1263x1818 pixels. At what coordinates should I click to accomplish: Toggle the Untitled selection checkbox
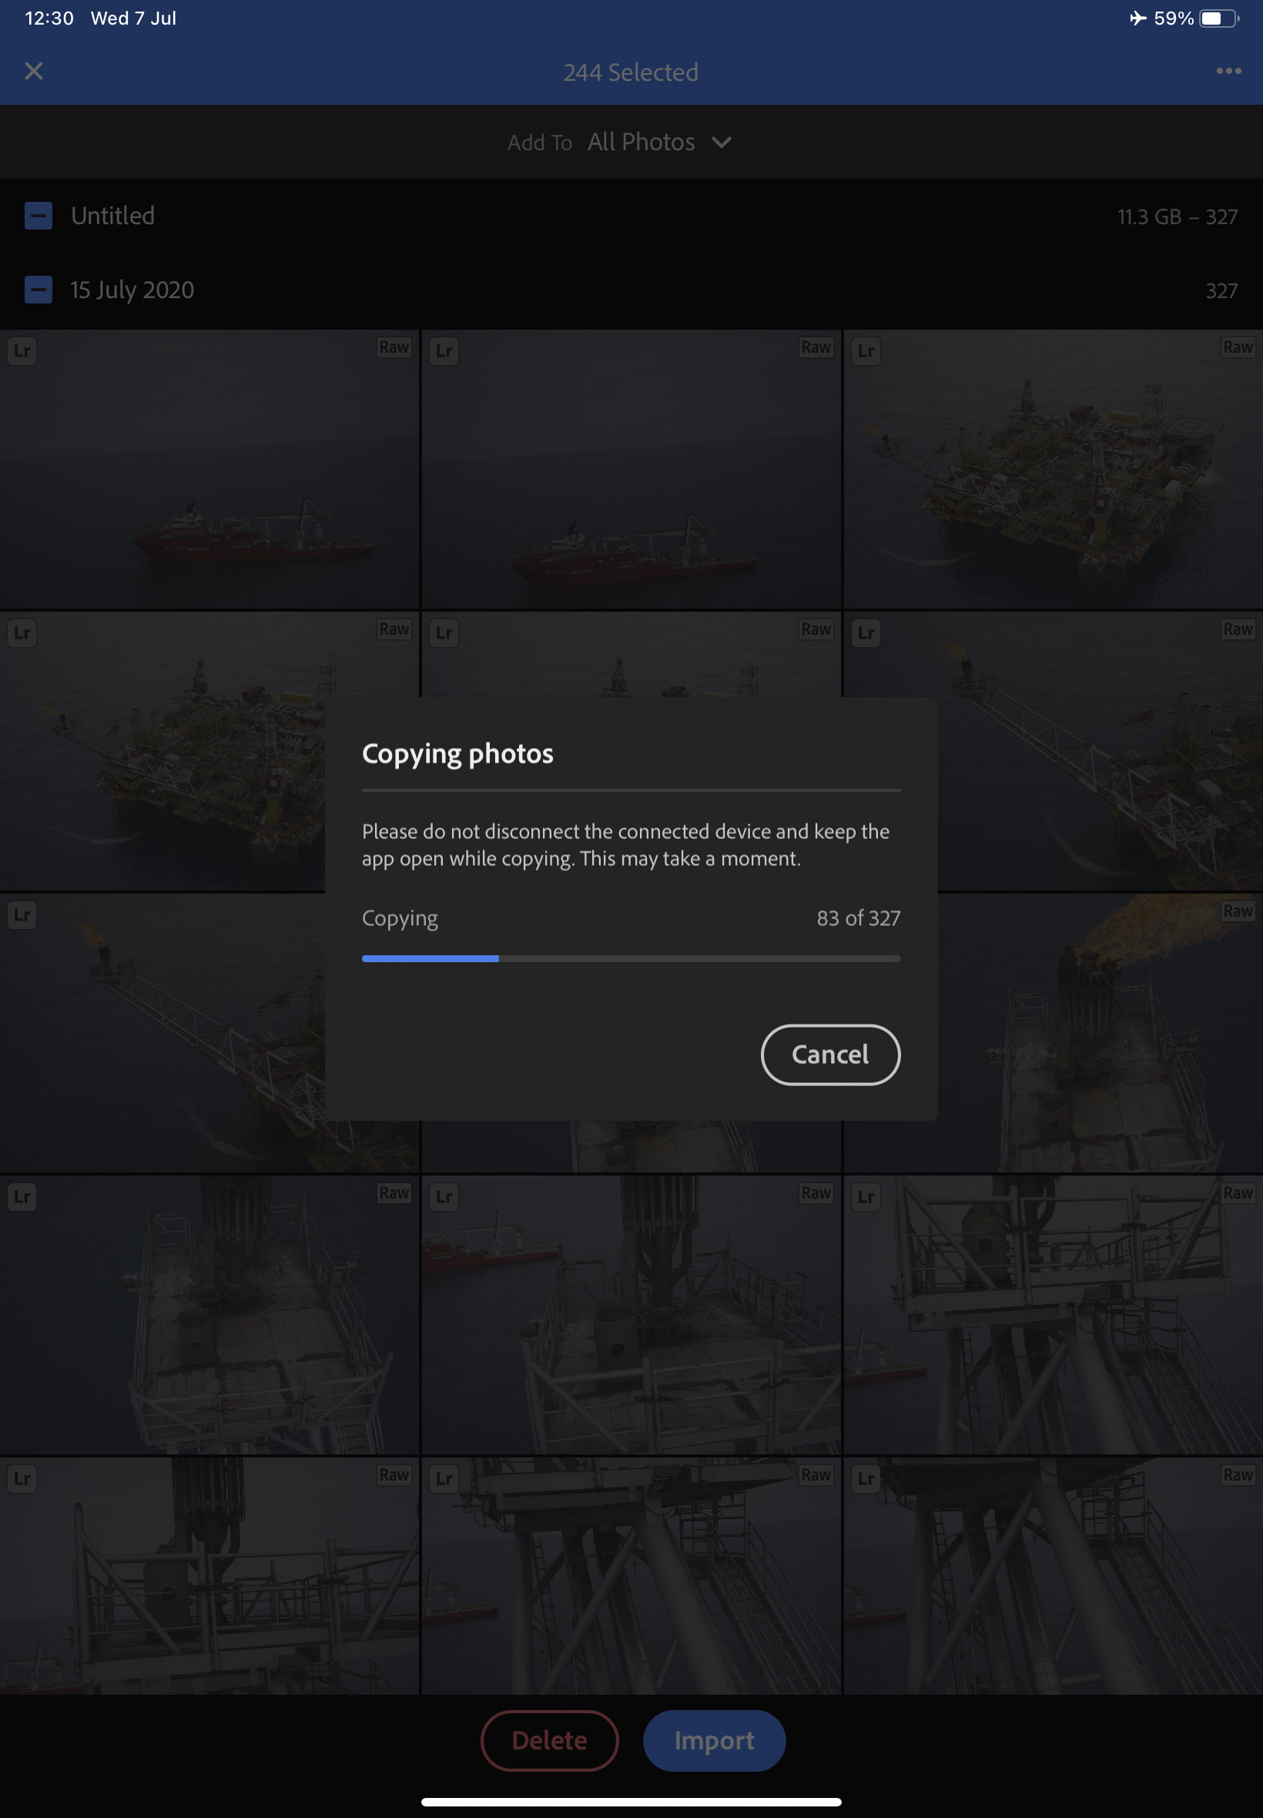38,216
